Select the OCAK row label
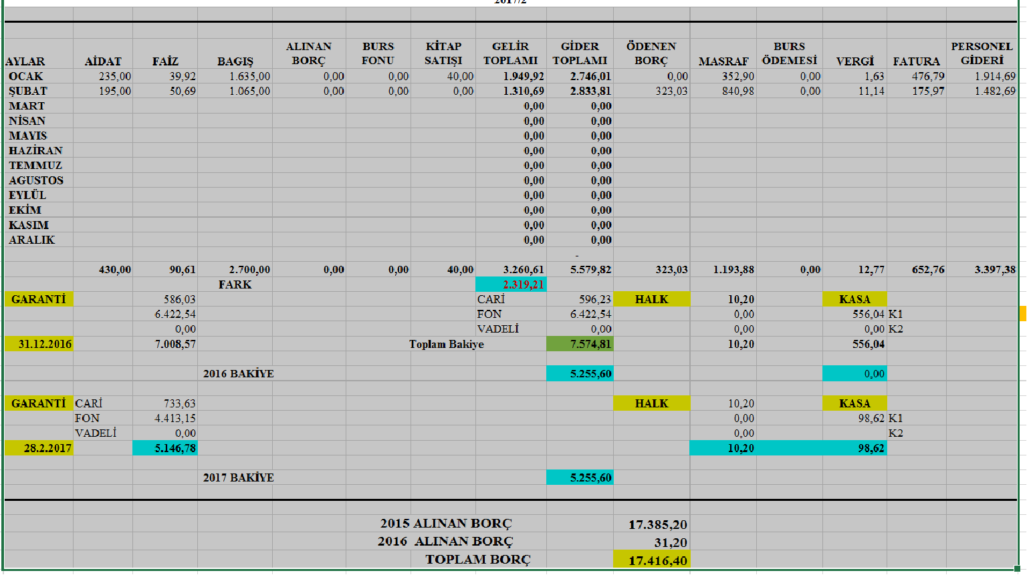This screenshot has width=1027, height=577. tap(39, 76)
